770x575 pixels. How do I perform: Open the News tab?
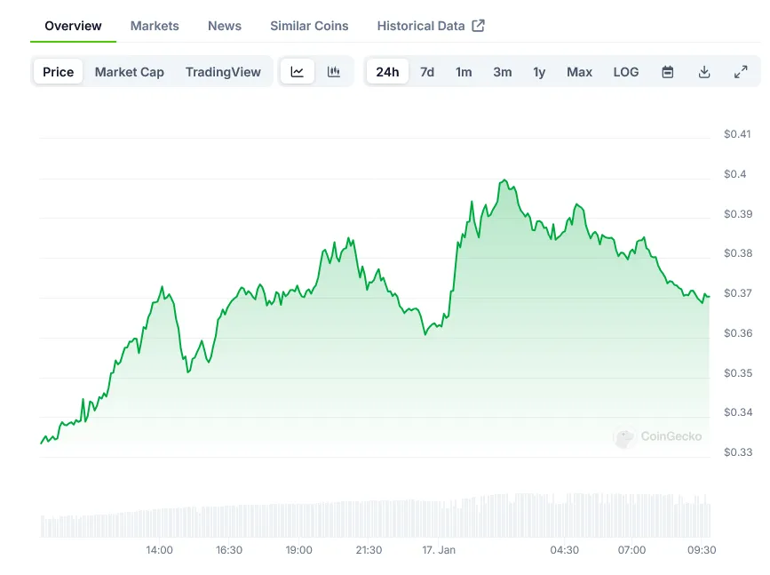pyautogui.click(x=224, y=26)
